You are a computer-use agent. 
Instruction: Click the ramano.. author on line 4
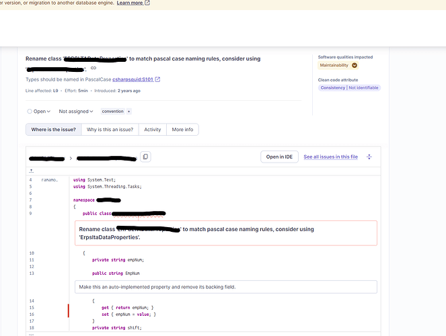50,180
